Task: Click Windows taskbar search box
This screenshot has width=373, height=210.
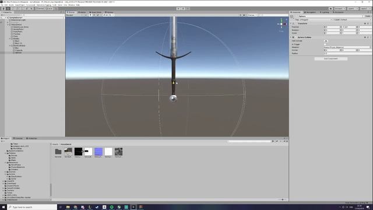Action: (x=33, y=207)
